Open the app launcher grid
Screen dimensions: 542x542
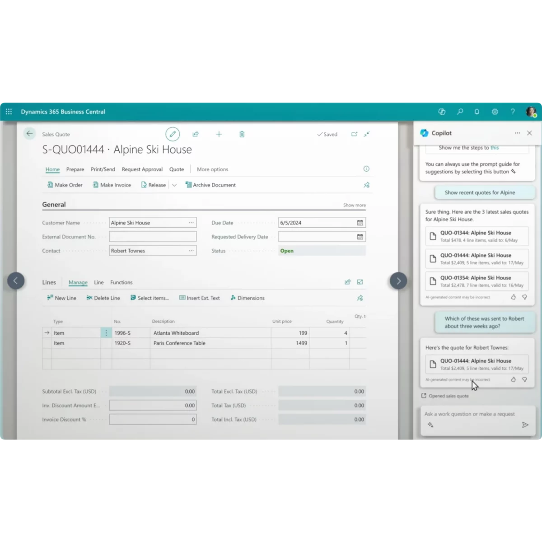pyautogui.click(x=9, y=112)
